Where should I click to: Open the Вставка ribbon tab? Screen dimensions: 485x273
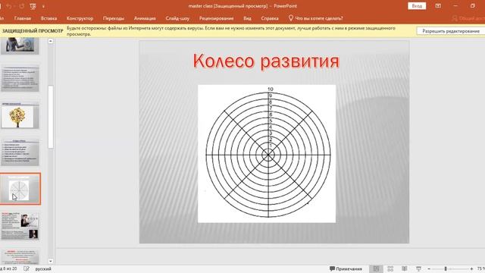pyautogui.click(x=48, y=18)
